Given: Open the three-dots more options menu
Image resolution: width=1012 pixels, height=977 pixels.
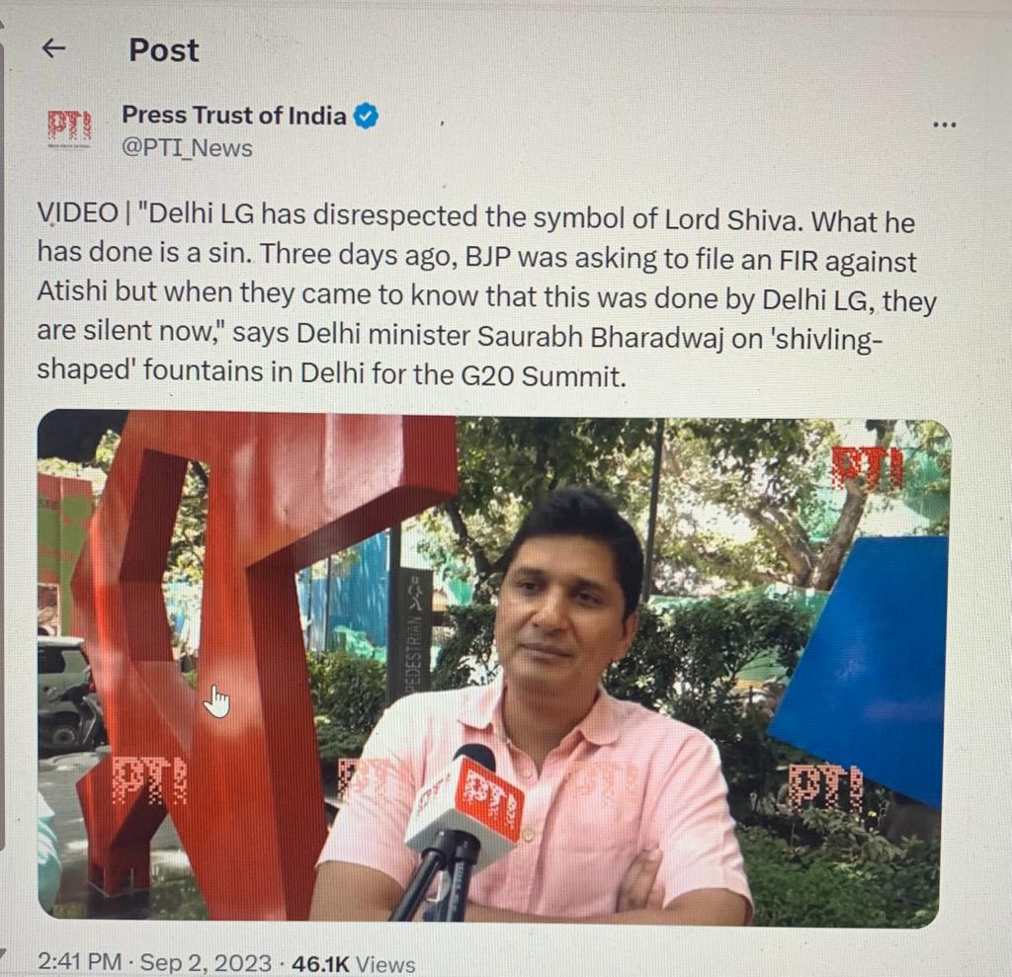Looking at the screenshot, I should click(944, 123).
